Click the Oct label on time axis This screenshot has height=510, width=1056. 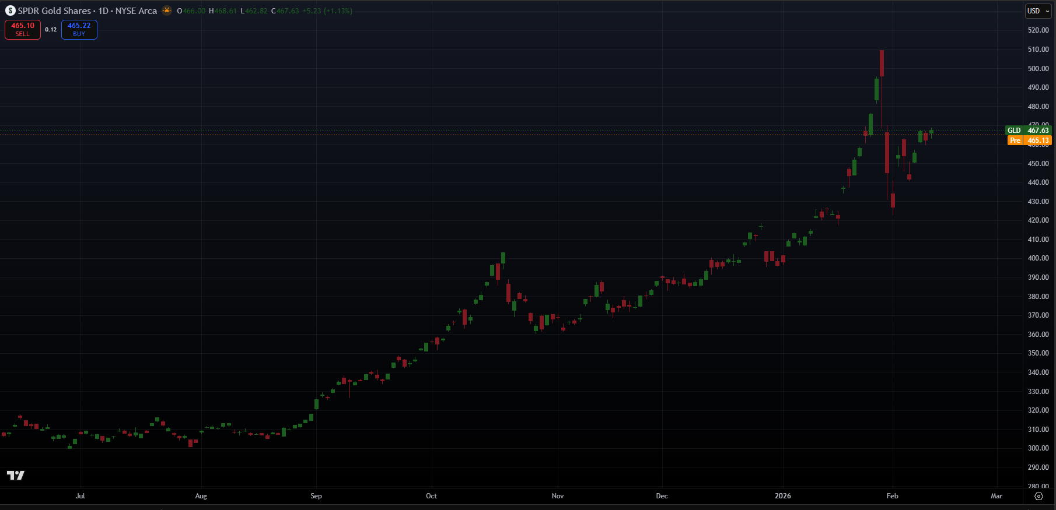pyautogui.click(x=431, y=496)
